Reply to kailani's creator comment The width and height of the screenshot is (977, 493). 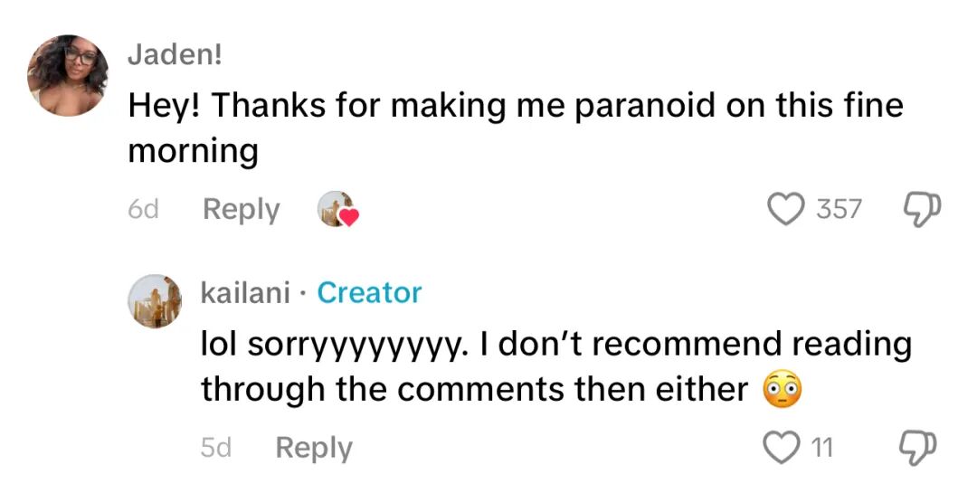point(313,448)
